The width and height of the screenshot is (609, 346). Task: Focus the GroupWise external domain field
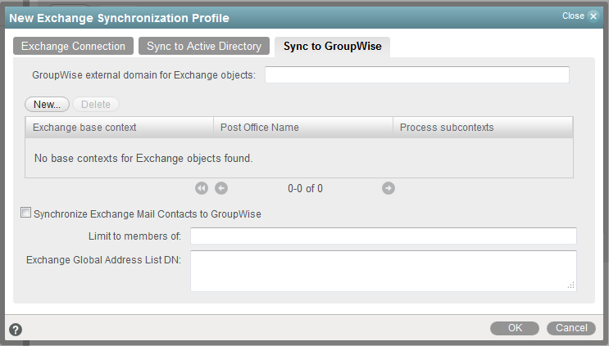pos(416,75)
